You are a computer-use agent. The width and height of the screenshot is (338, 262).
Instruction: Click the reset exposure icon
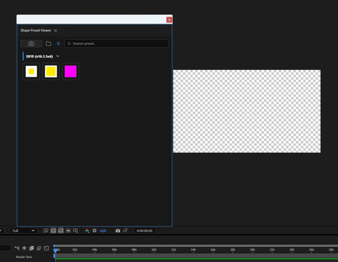point(94,231)
